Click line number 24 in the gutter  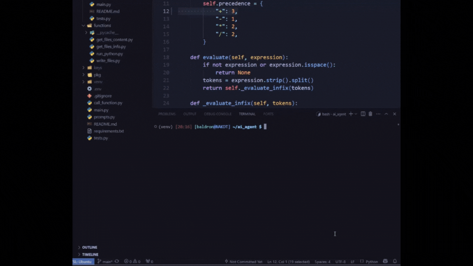click(x=166, y=103)
